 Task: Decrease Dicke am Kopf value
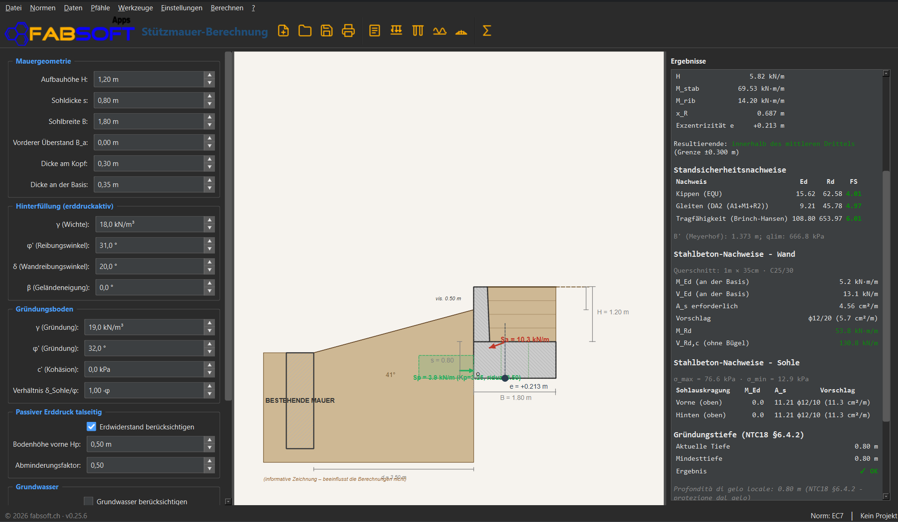(210, 167)
